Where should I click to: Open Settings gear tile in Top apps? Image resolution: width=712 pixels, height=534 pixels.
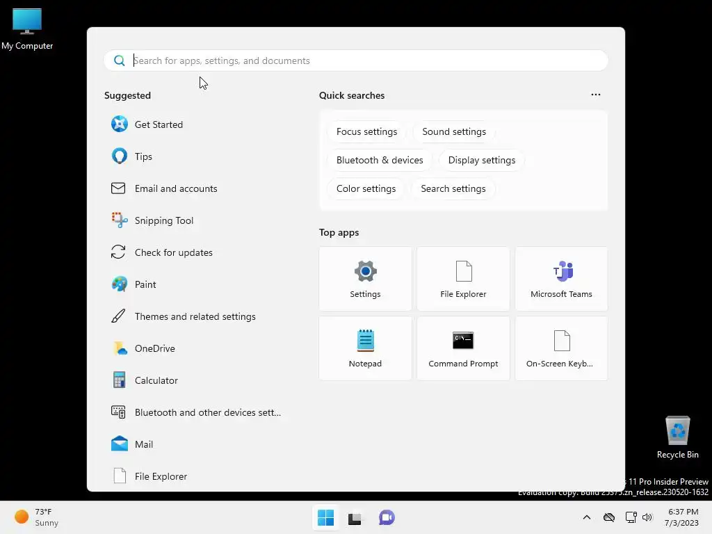[365, 279]
